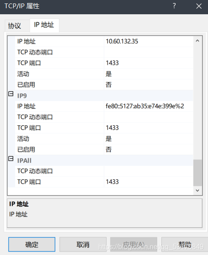This screenshot has width=208, height=255.
Task: Click the scrollbar down arrow
Action: click(198, 190)
